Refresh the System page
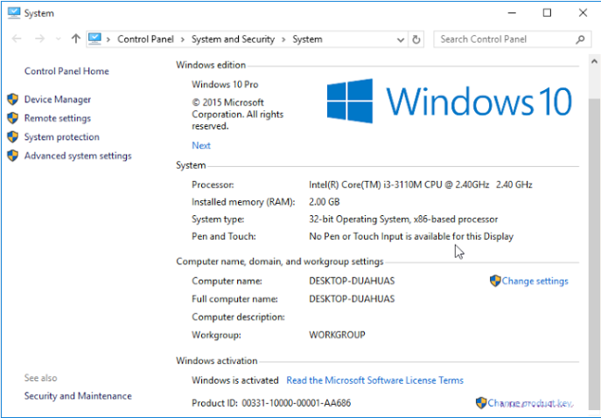 click(416, 39)
